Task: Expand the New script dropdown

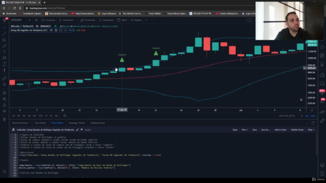Action: click(244, 130)
